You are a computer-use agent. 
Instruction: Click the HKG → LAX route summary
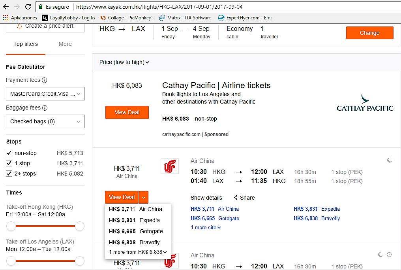pyautogui.click(x=122, y=29)
